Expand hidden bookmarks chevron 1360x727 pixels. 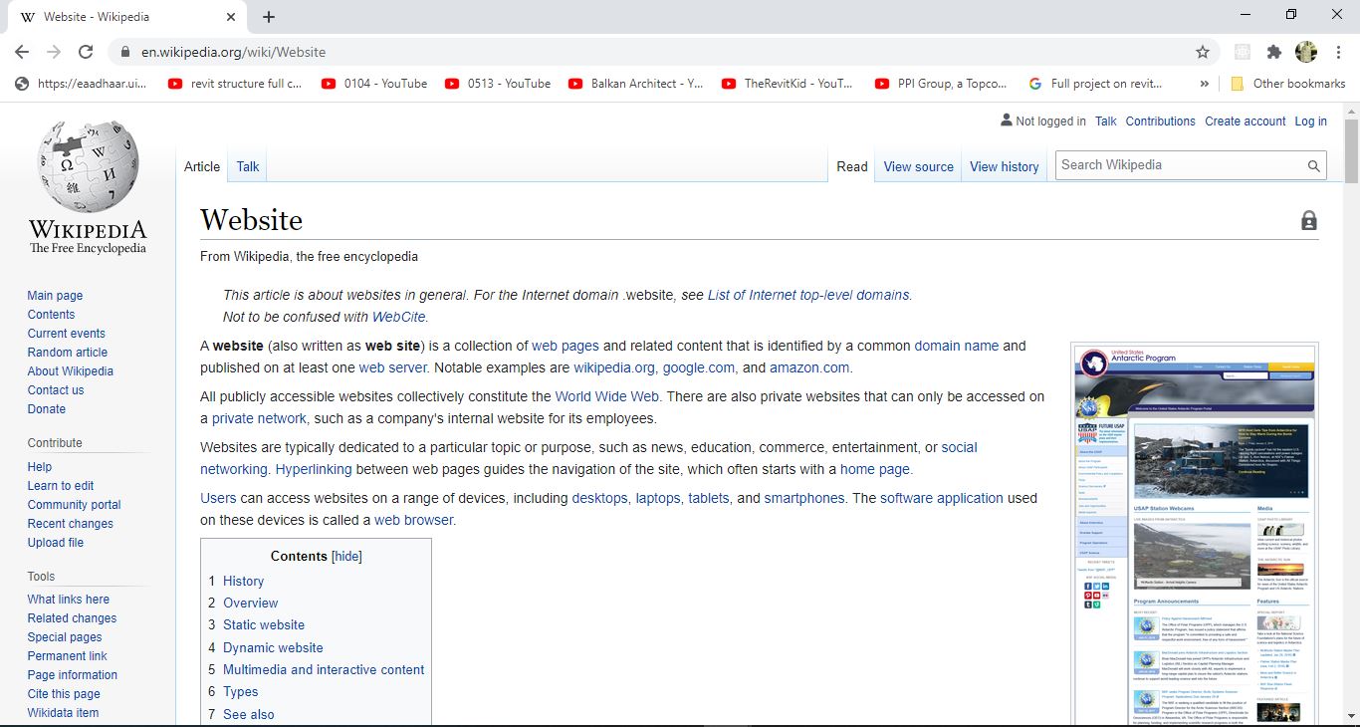pyautogui.click(x=1205, y=84)
